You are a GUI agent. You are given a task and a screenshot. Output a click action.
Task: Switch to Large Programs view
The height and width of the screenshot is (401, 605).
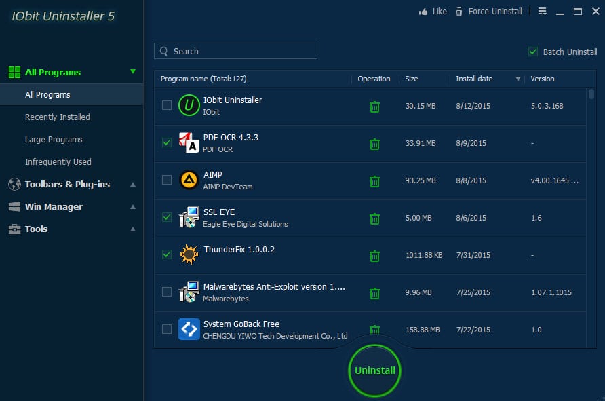[54, 140]
